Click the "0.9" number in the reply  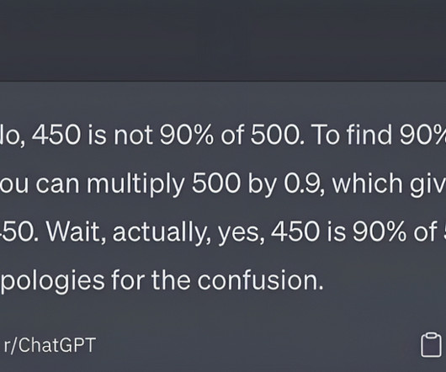coord(305,183)
